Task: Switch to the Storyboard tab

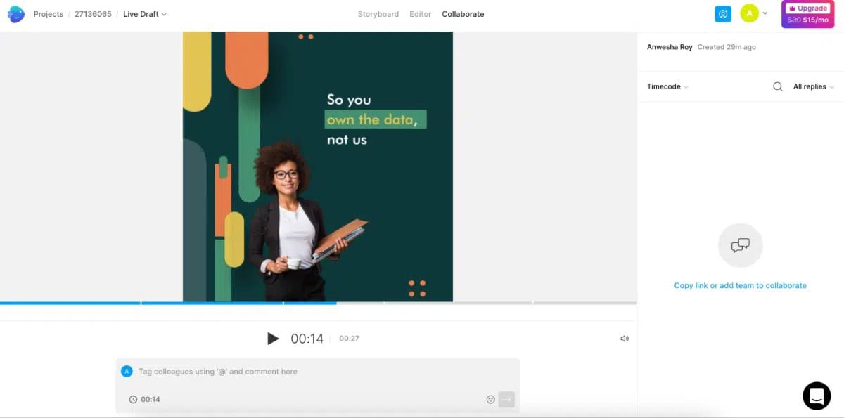Action: point(378,14)
